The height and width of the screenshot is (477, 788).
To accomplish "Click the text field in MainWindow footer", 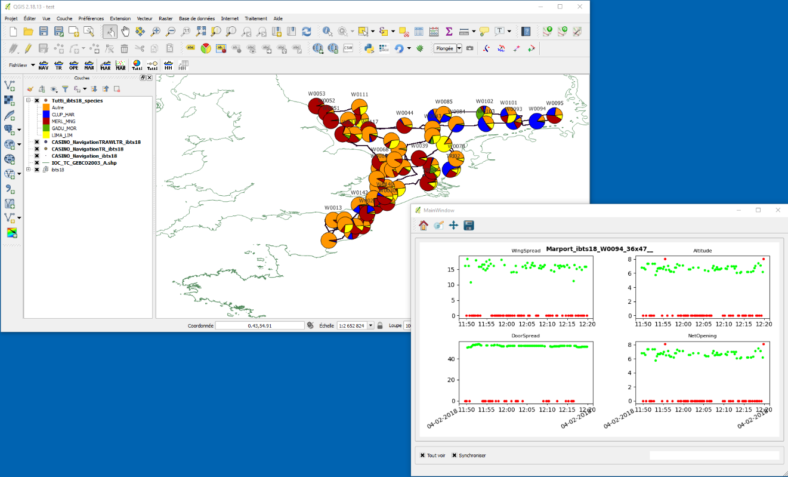I will [x=714, y=456].
